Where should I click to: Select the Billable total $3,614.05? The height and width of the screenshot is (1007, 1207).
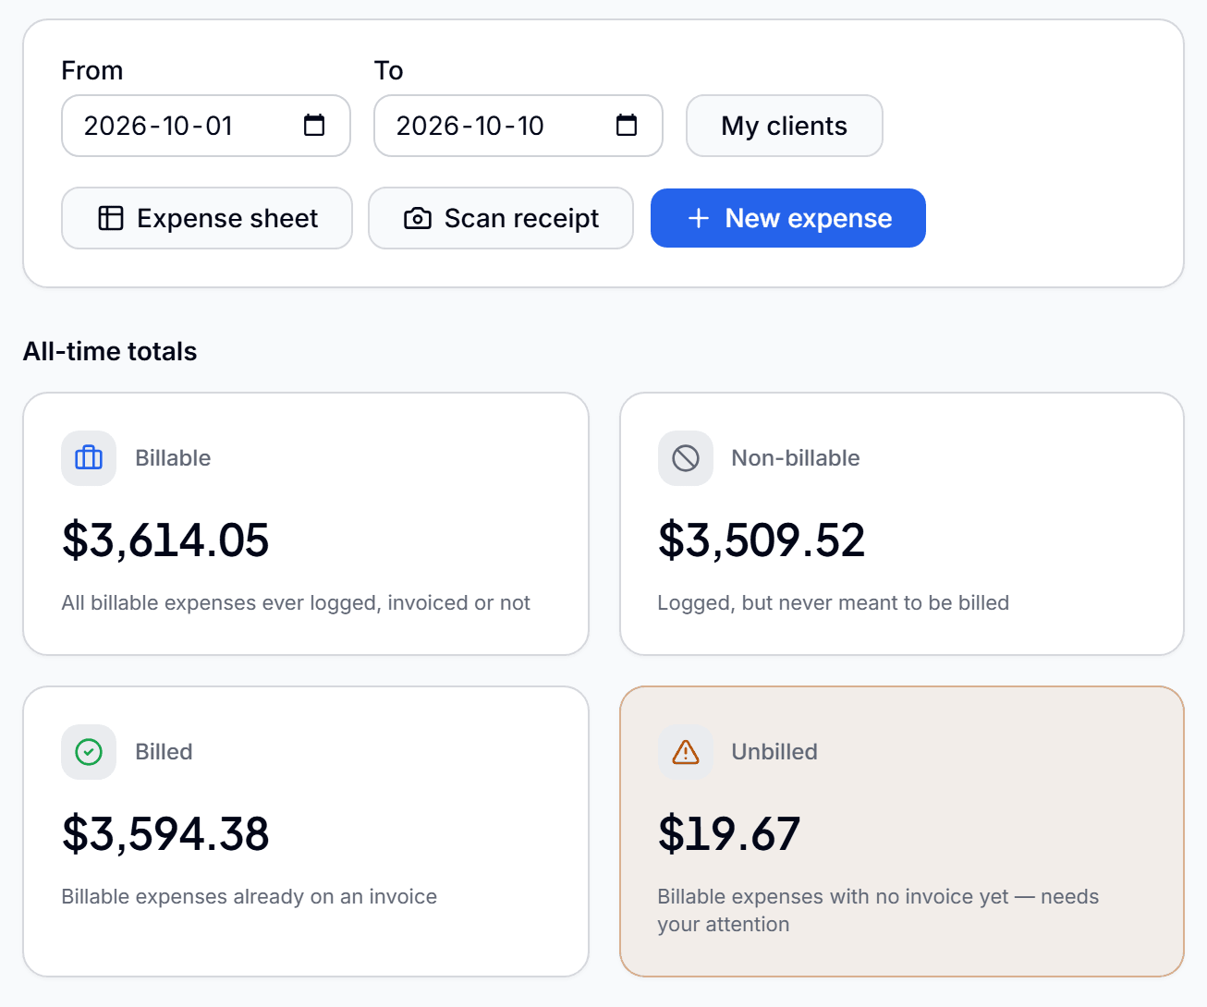click(165, 540)
